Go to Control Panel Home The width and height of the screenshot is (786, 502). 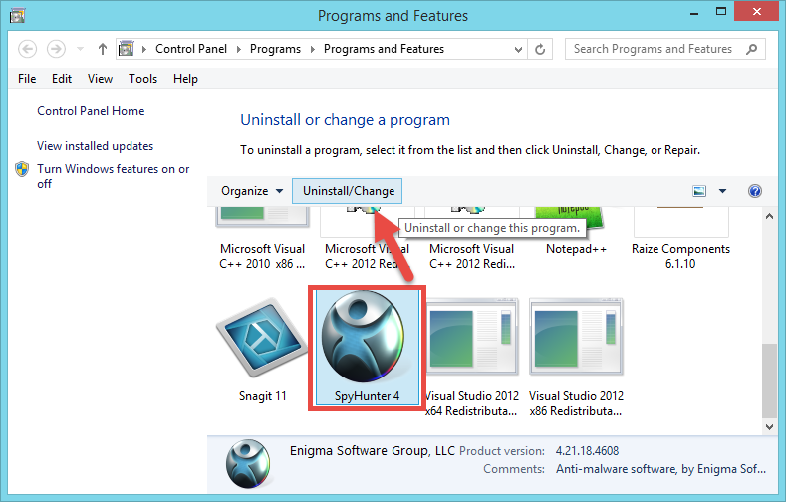point(91,111)
